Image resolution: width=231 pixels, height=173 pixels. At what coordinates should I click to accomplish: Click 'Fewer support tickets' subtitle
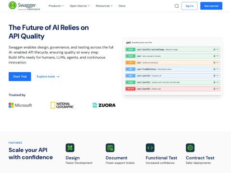pyautogui.click(x=120, y=163)
